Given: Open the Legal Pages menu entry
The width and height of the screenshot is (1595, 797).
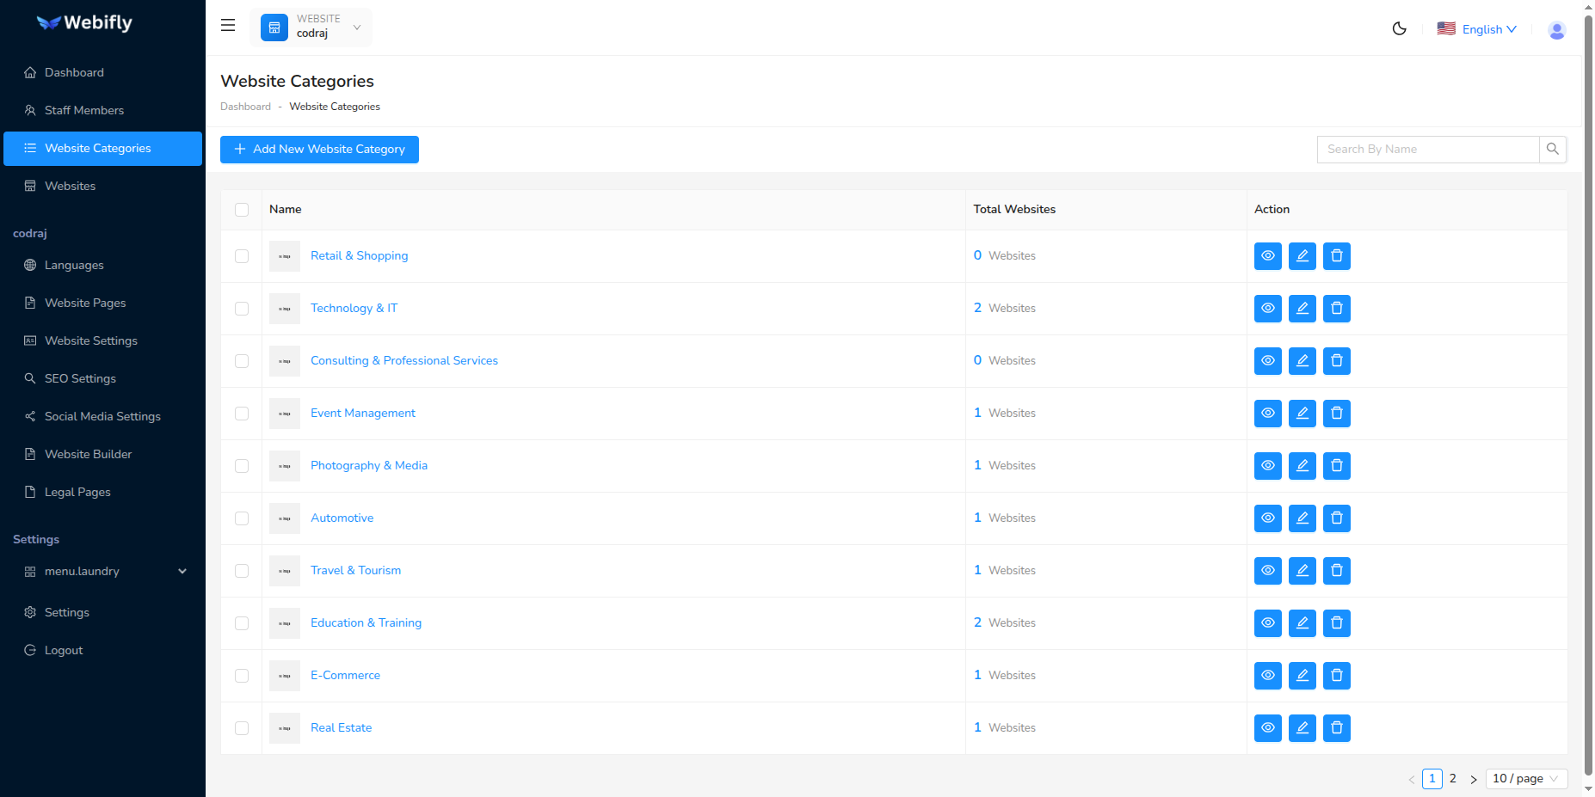Looking at the screenshot, I should tap(77, 492).
